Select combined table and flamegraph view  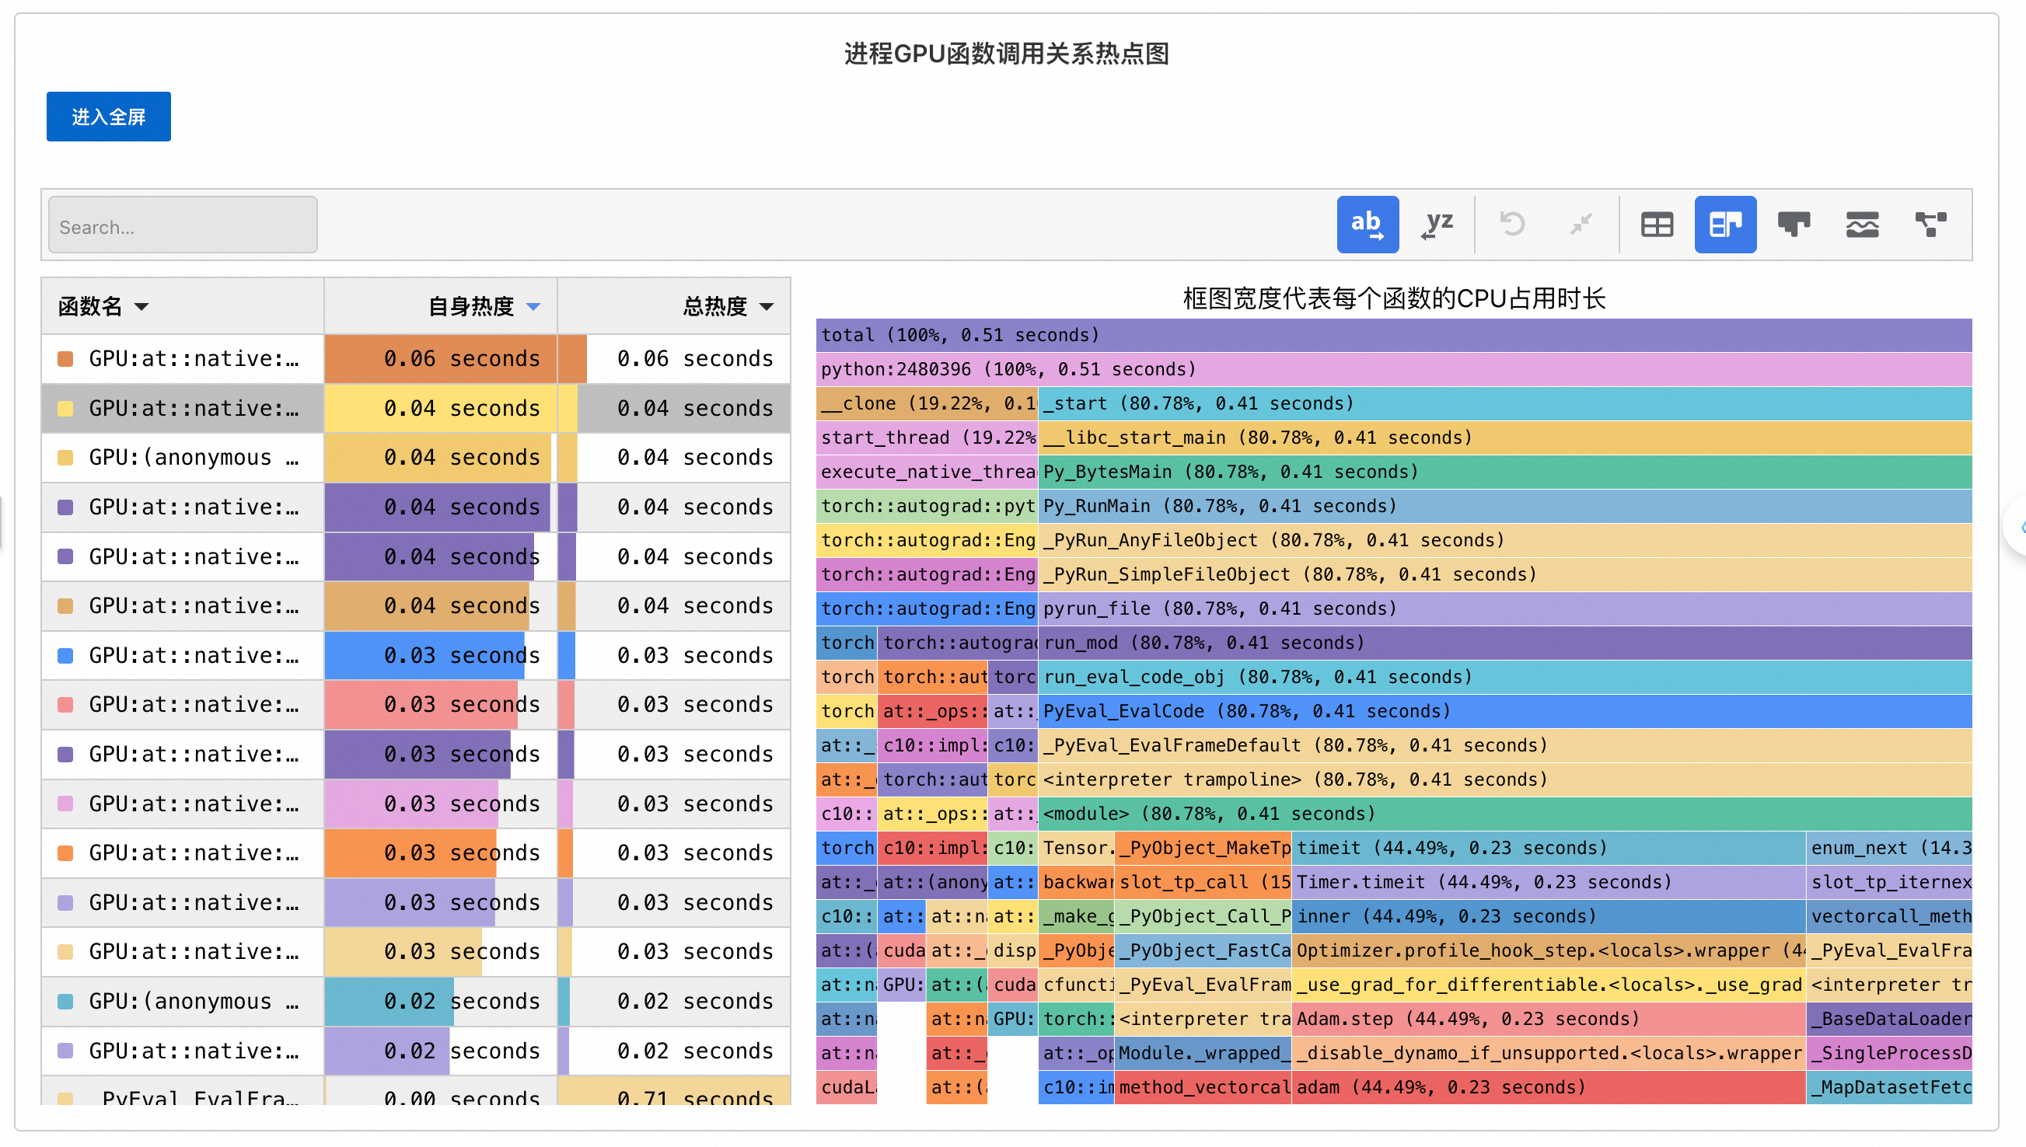[x=1725, y=225]
